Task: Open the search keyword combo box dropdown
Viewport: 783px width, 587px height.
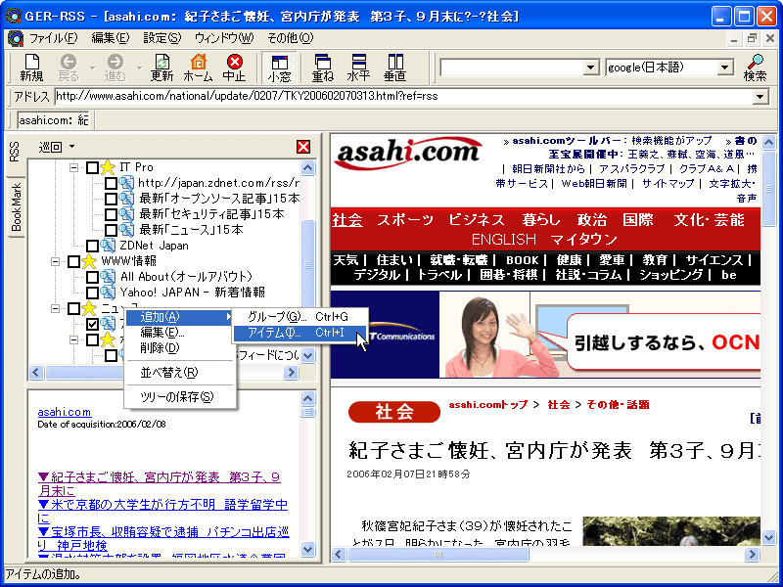Action: (x=591, y=68)
